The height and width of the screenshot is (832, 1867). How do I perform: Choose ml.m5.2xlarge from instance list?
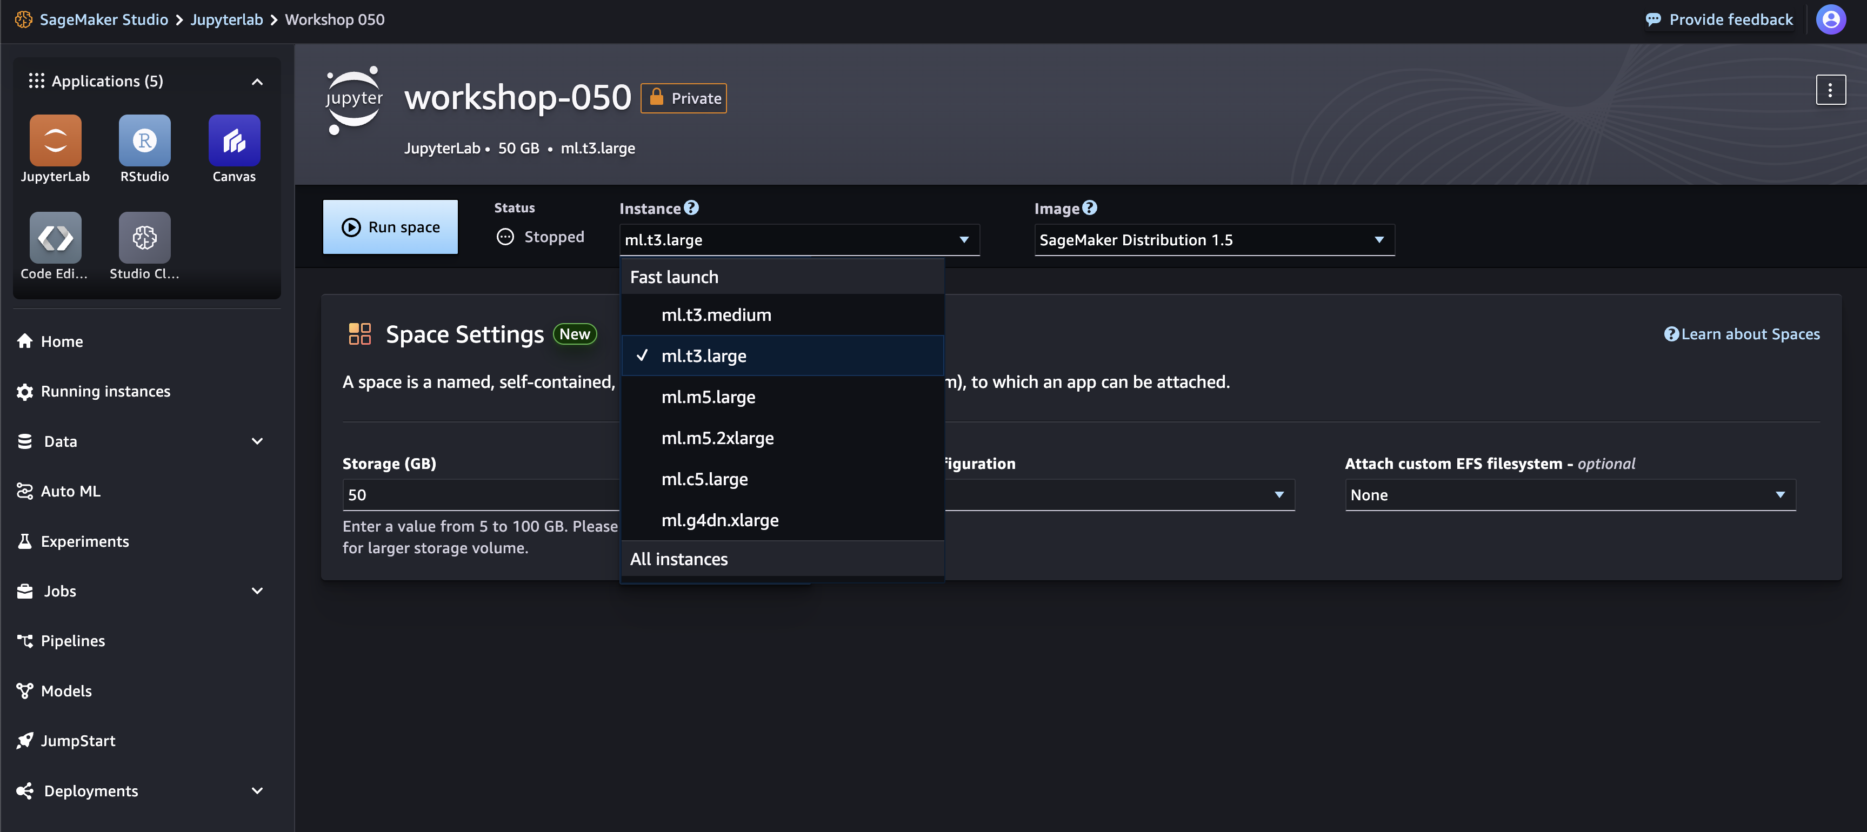(x=782, y=438)
